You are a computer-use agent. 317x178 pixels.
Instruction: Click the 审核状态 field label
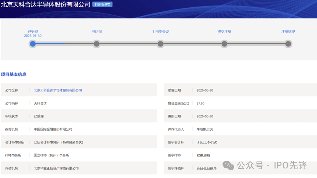(x=11, y=116)
